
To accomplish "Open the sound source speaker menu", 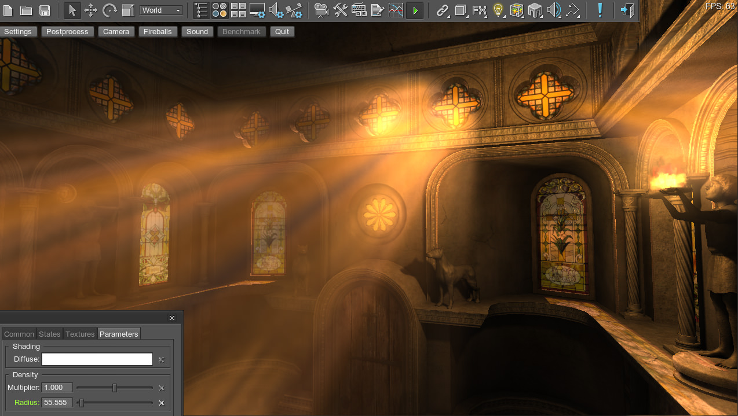I will click(x=554, y=10).
